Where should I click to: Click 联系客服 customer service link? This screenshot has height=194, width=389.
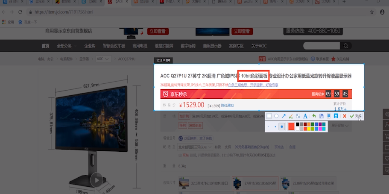(x=320, y=59)
